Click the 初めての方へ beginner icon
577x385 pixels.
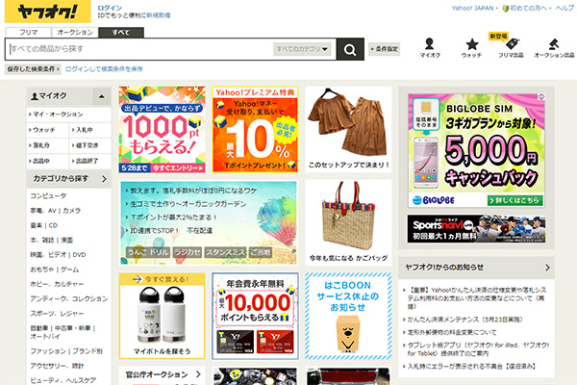(505, 8)
